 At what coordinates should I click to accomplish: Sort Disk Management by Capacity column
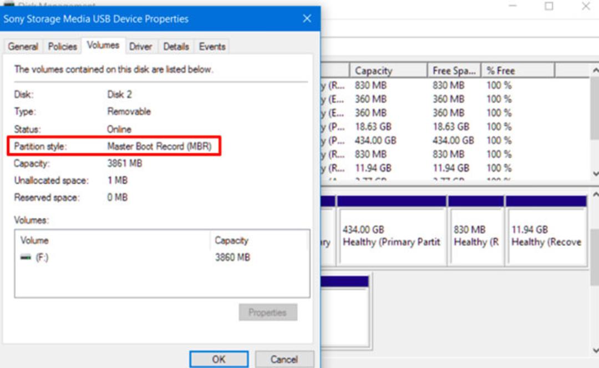click(x=388, y=70)
